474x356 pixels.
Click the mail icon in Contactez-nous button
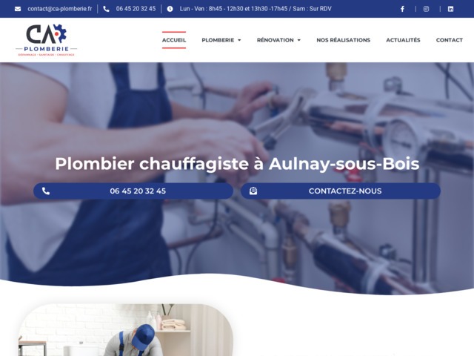click(253, 191)
